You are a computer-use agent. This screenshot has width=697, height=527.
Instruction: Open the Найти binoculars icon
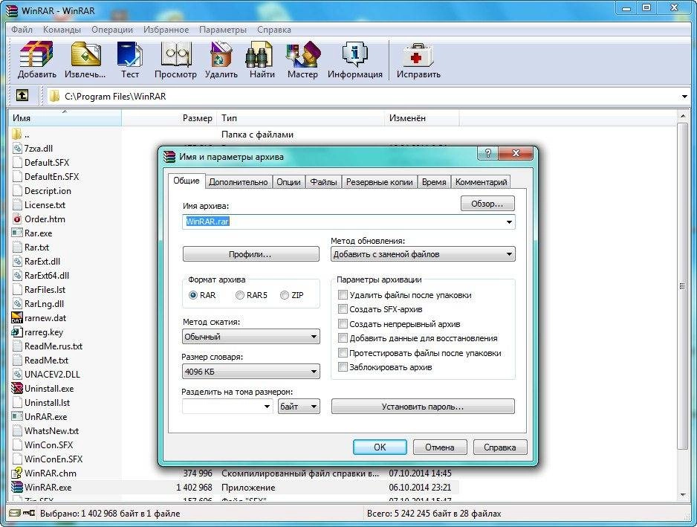(259, 54)
